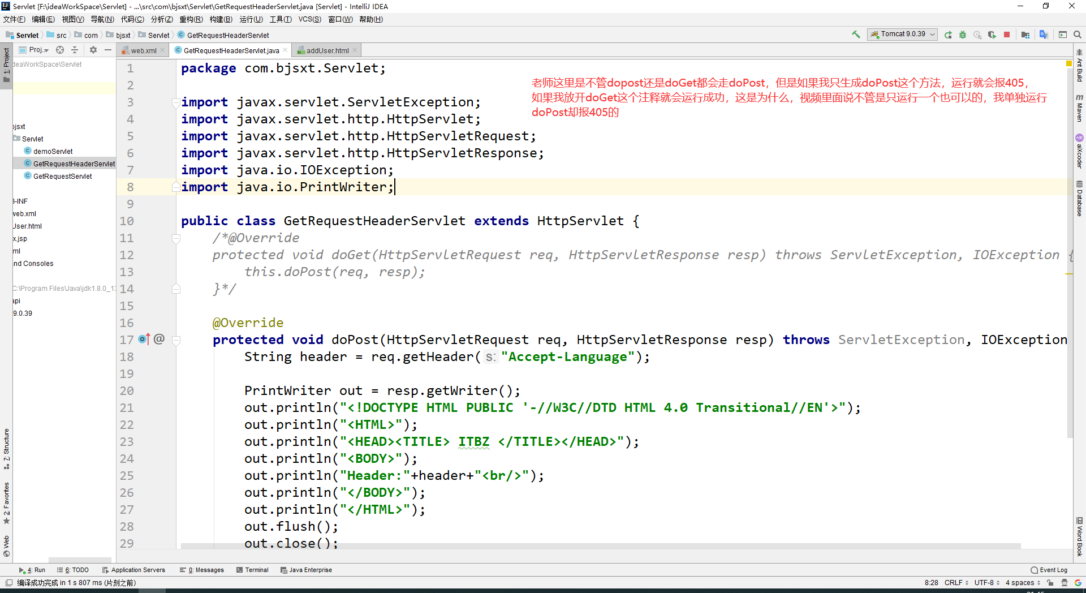Open the 导航(N) menu

coord(102,19)
